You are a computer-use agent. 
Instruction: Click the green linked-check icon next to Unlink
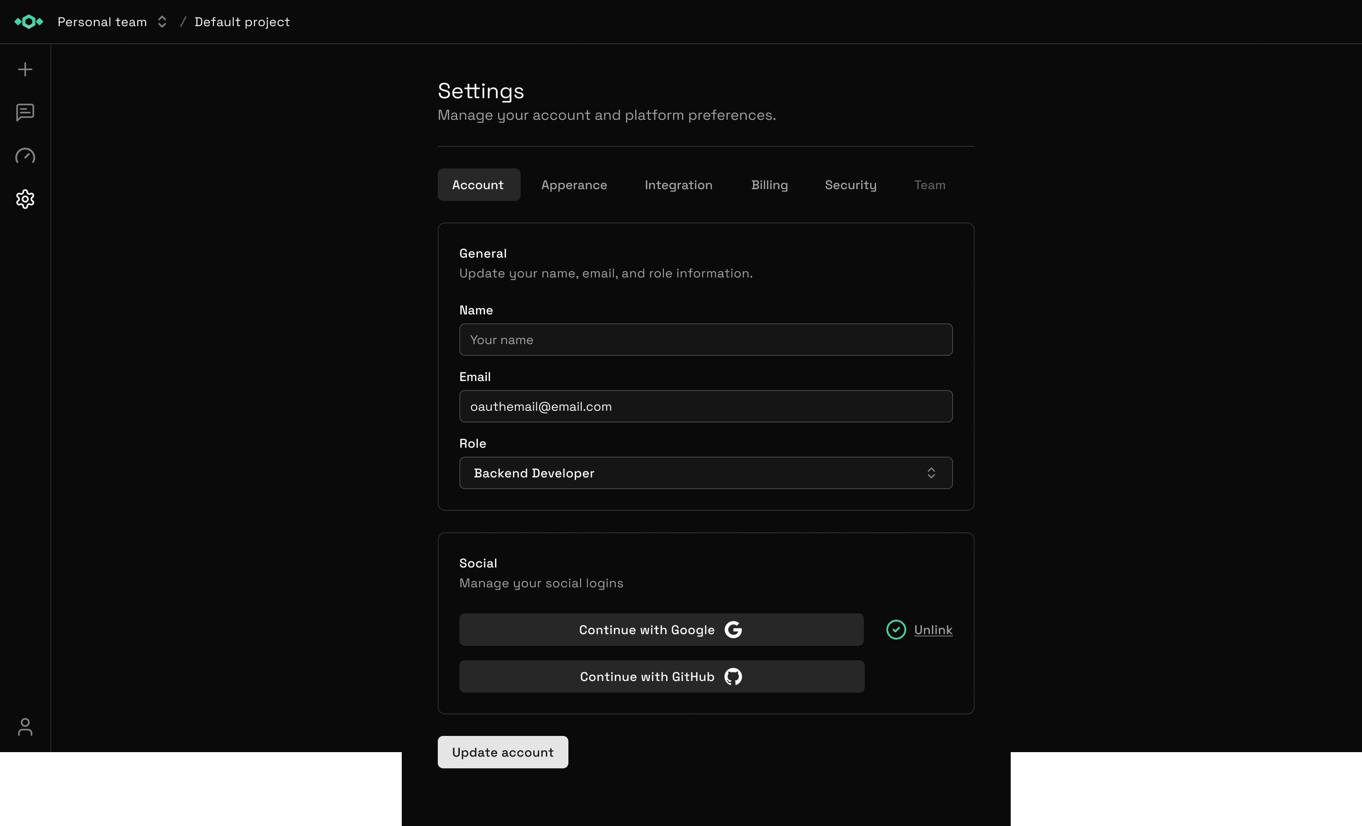pyautogui.click(x=896, y=629)
